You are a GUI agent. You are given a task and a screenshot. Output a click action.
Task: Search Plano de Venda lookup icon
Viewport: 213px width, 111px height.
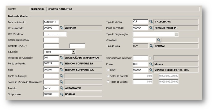point(151,28)
